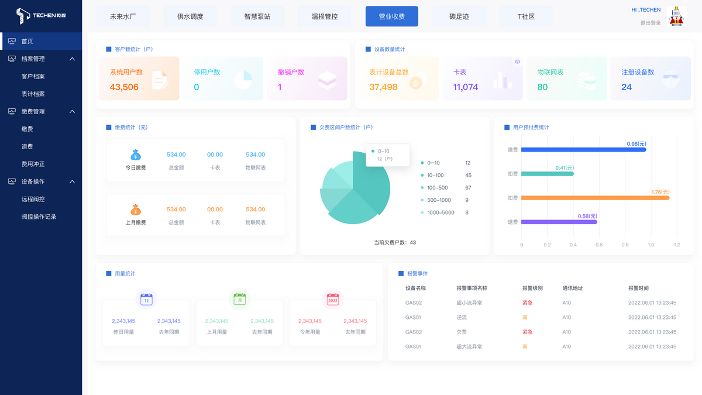Open 客户档案 in the sidebar

(x=33, y=77)
